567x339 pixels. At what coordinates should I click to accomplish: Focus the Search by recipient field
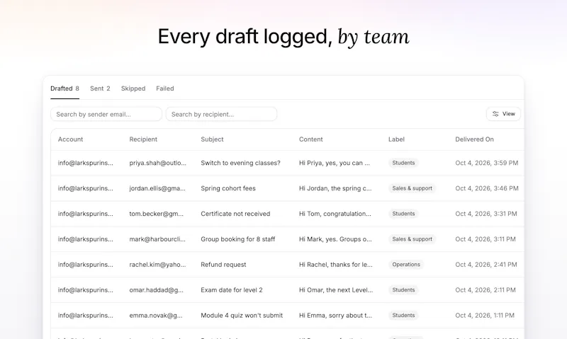tap(221, 114)
